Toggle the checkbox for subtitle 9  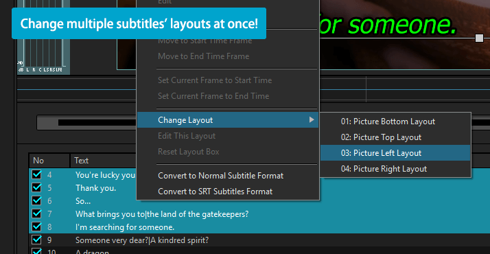pos(36,240)
